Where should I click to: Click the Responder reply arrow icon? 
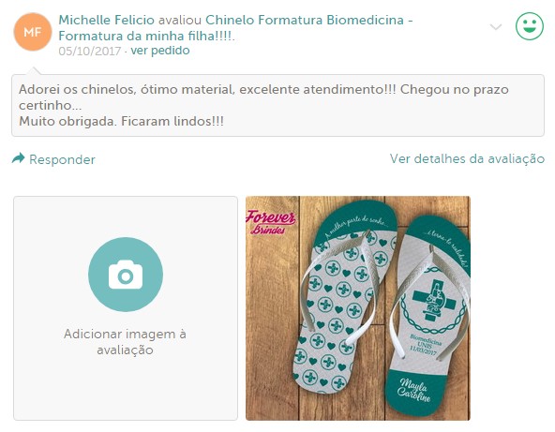[19, 158]
